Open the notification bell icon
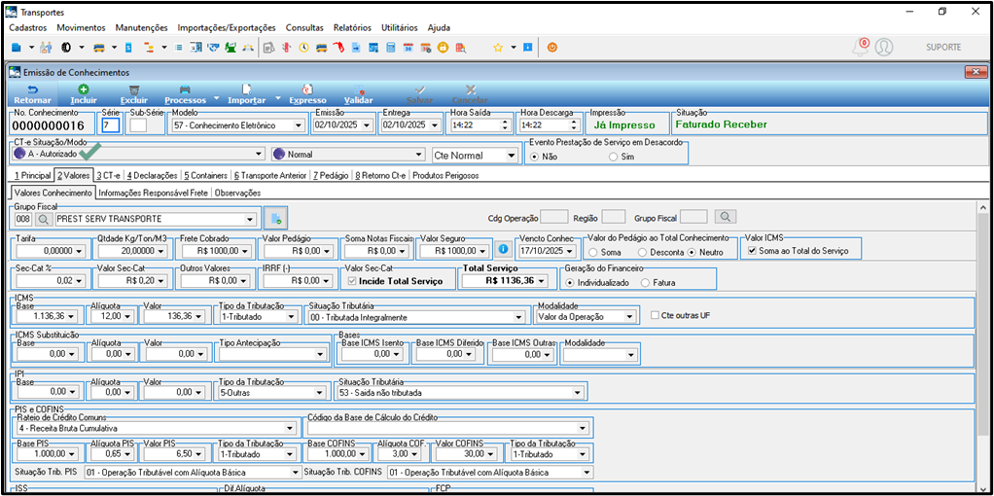 tap(861, 47)
